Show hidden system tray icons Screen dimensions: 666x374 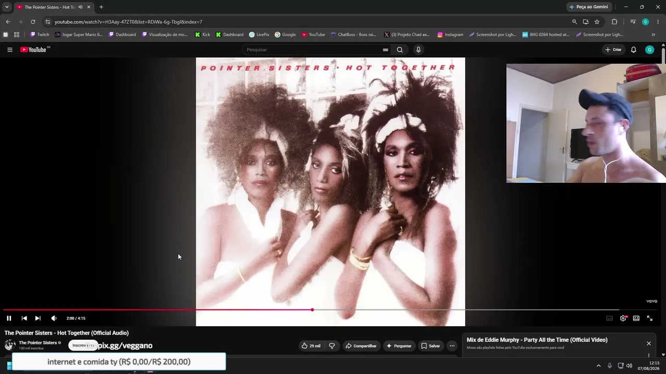tap(598, 366)
